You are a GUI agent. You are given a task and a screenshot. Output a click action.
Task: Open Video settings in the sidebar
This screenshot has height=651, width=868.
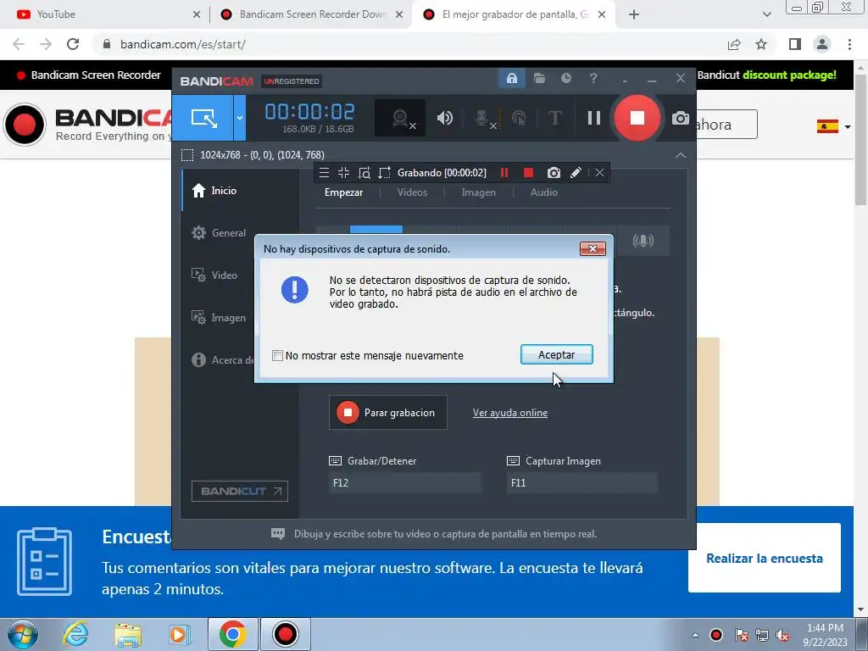[214, 275]
